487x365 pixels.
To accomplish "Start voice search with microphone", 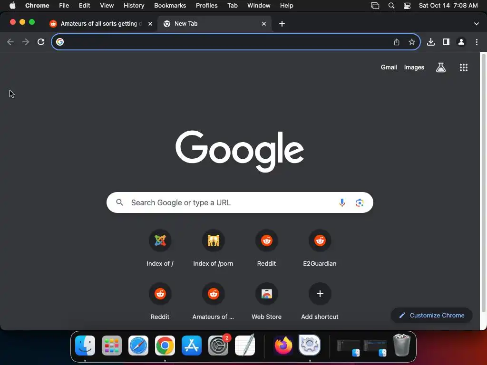I will coord(342,202).
